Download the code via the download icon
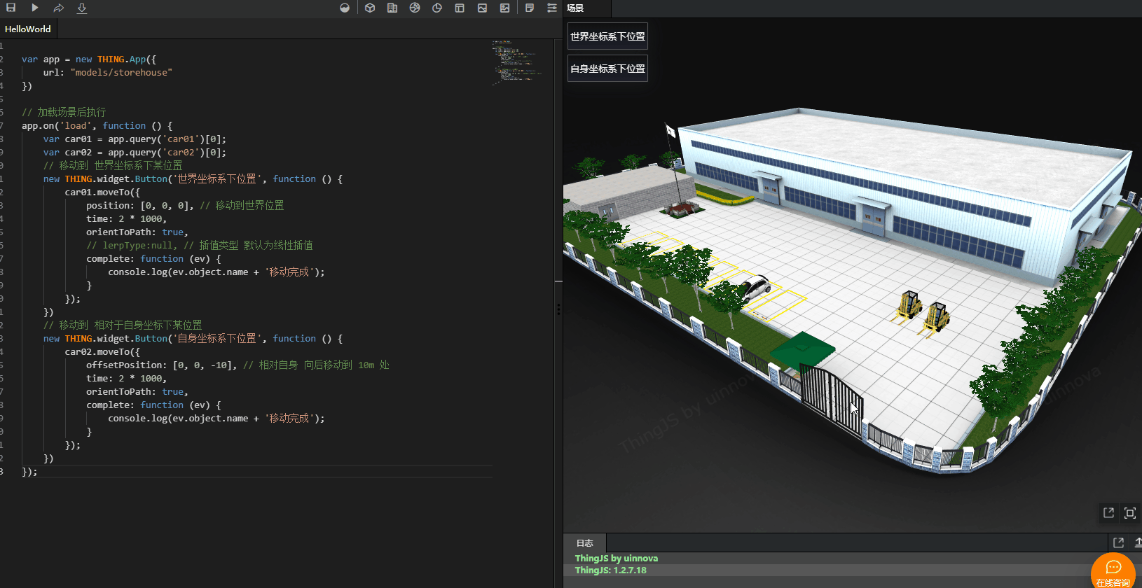Viewport: 1142px width, 588px height. [x=82, y=8]
